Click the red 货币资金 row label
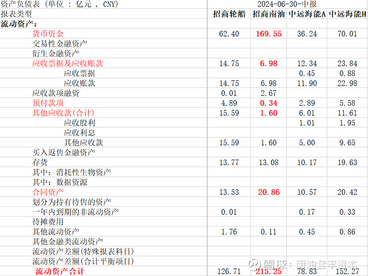Image resolution: width=368 pixels, height=276 pixels. 48,34
